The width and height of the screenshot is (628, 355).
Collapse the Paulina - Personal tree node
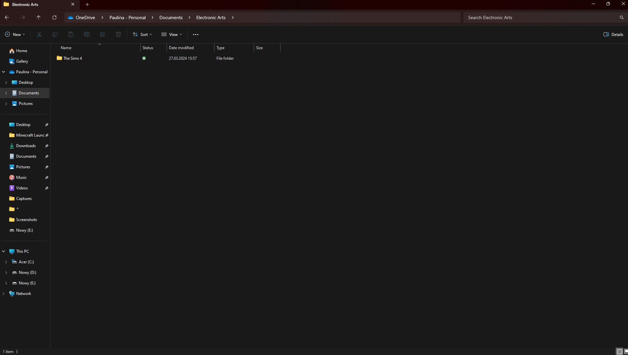tap(4, 72)
